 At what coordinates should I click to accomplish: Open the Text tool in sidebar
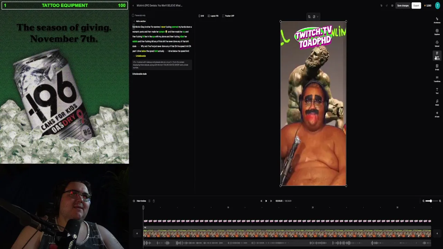point(437,91)
